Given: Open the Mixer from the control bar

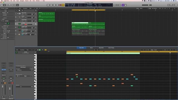Looking at the screenshot, I should point(15,5).
